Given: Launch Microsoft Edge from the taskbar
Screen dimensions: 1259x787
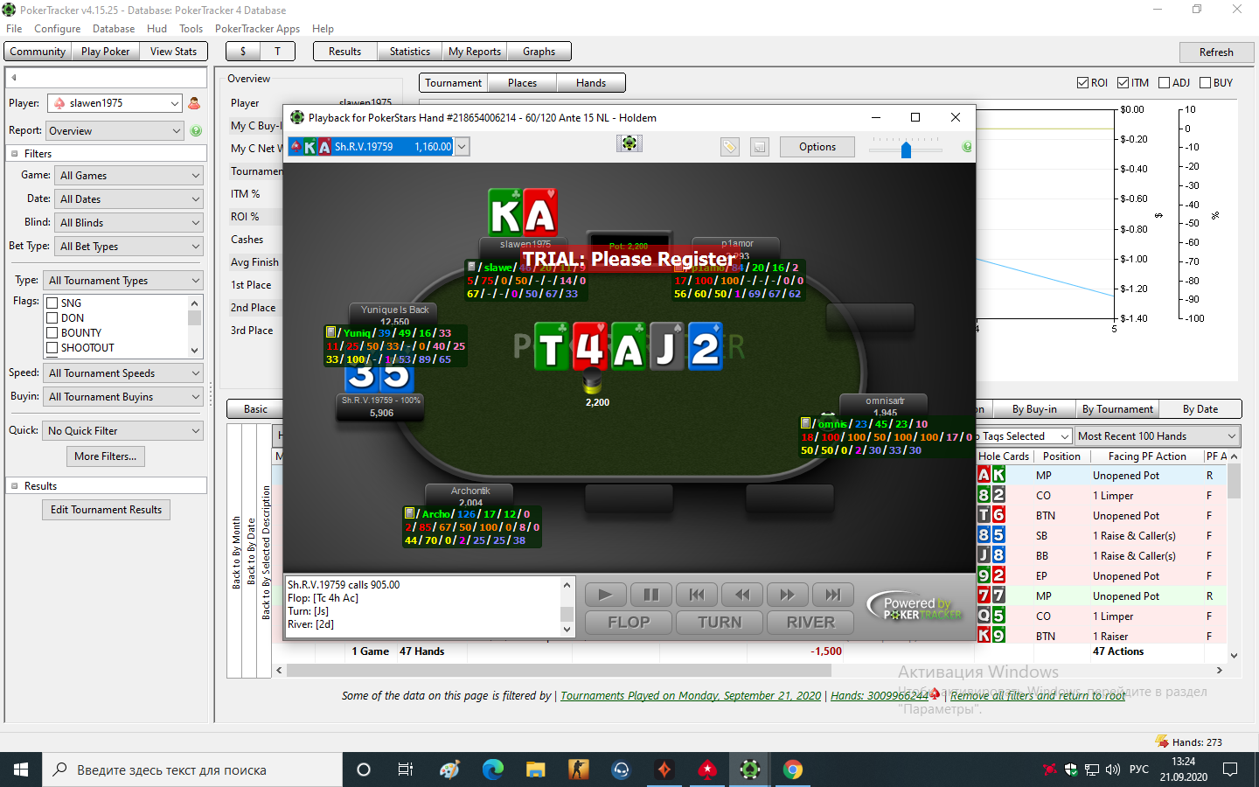Looking at the screenshot, I should (x=493, y=770).
